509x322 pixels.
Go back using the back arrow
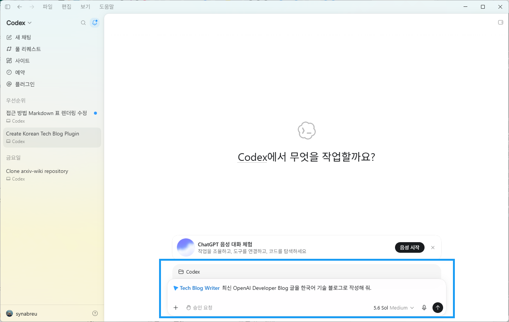click(x=20, y=7)
